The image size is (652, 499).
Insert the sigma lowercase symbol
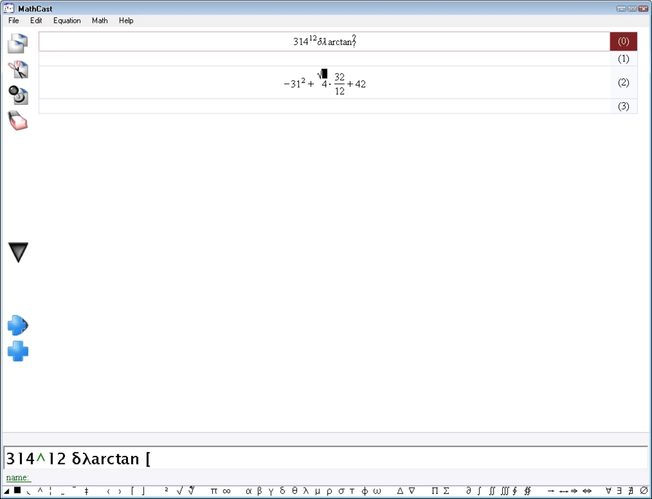click(341, 491)
